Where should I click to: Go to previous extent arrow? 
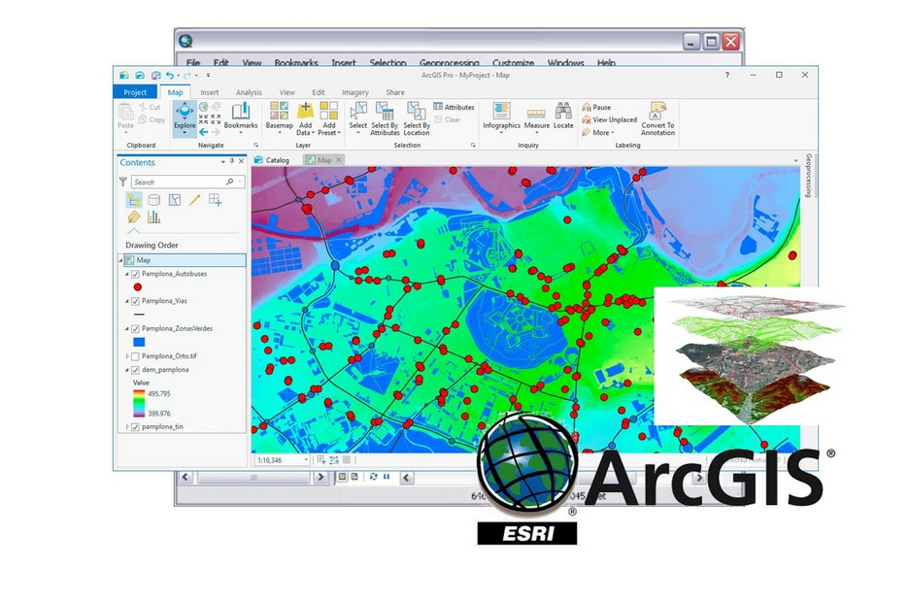coord(204,132)
